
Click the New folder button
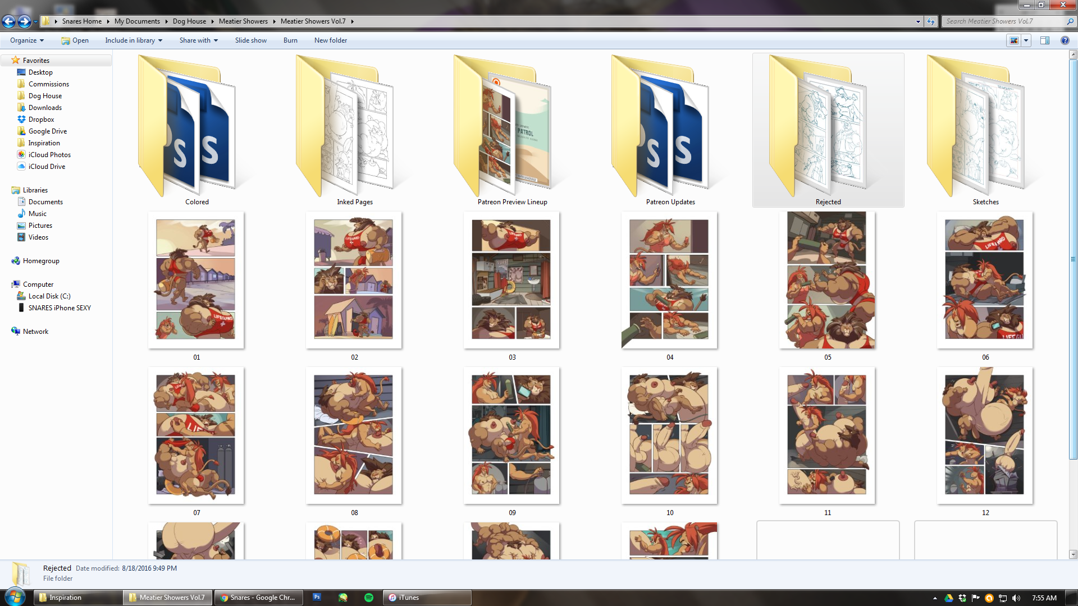coord(330,40)
